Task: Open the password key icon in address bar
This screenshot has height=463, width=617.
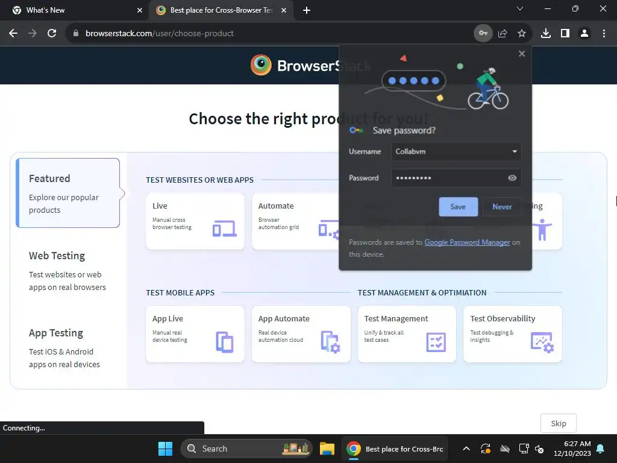Action: click(x=483, y=34)
